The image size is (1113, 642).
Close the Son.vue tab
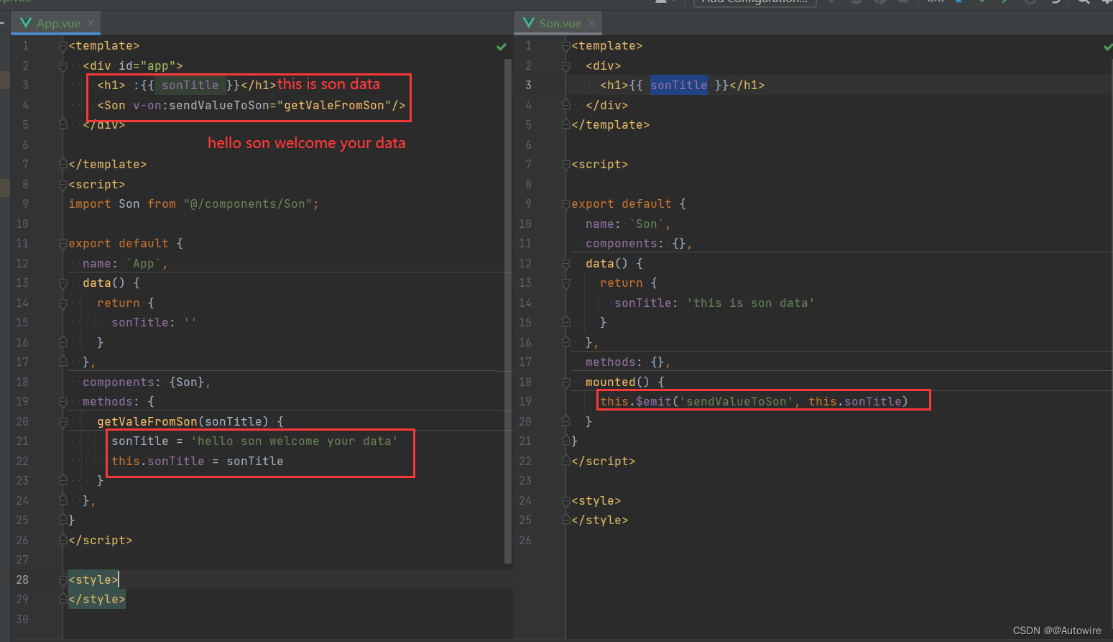tap(591, 23)
